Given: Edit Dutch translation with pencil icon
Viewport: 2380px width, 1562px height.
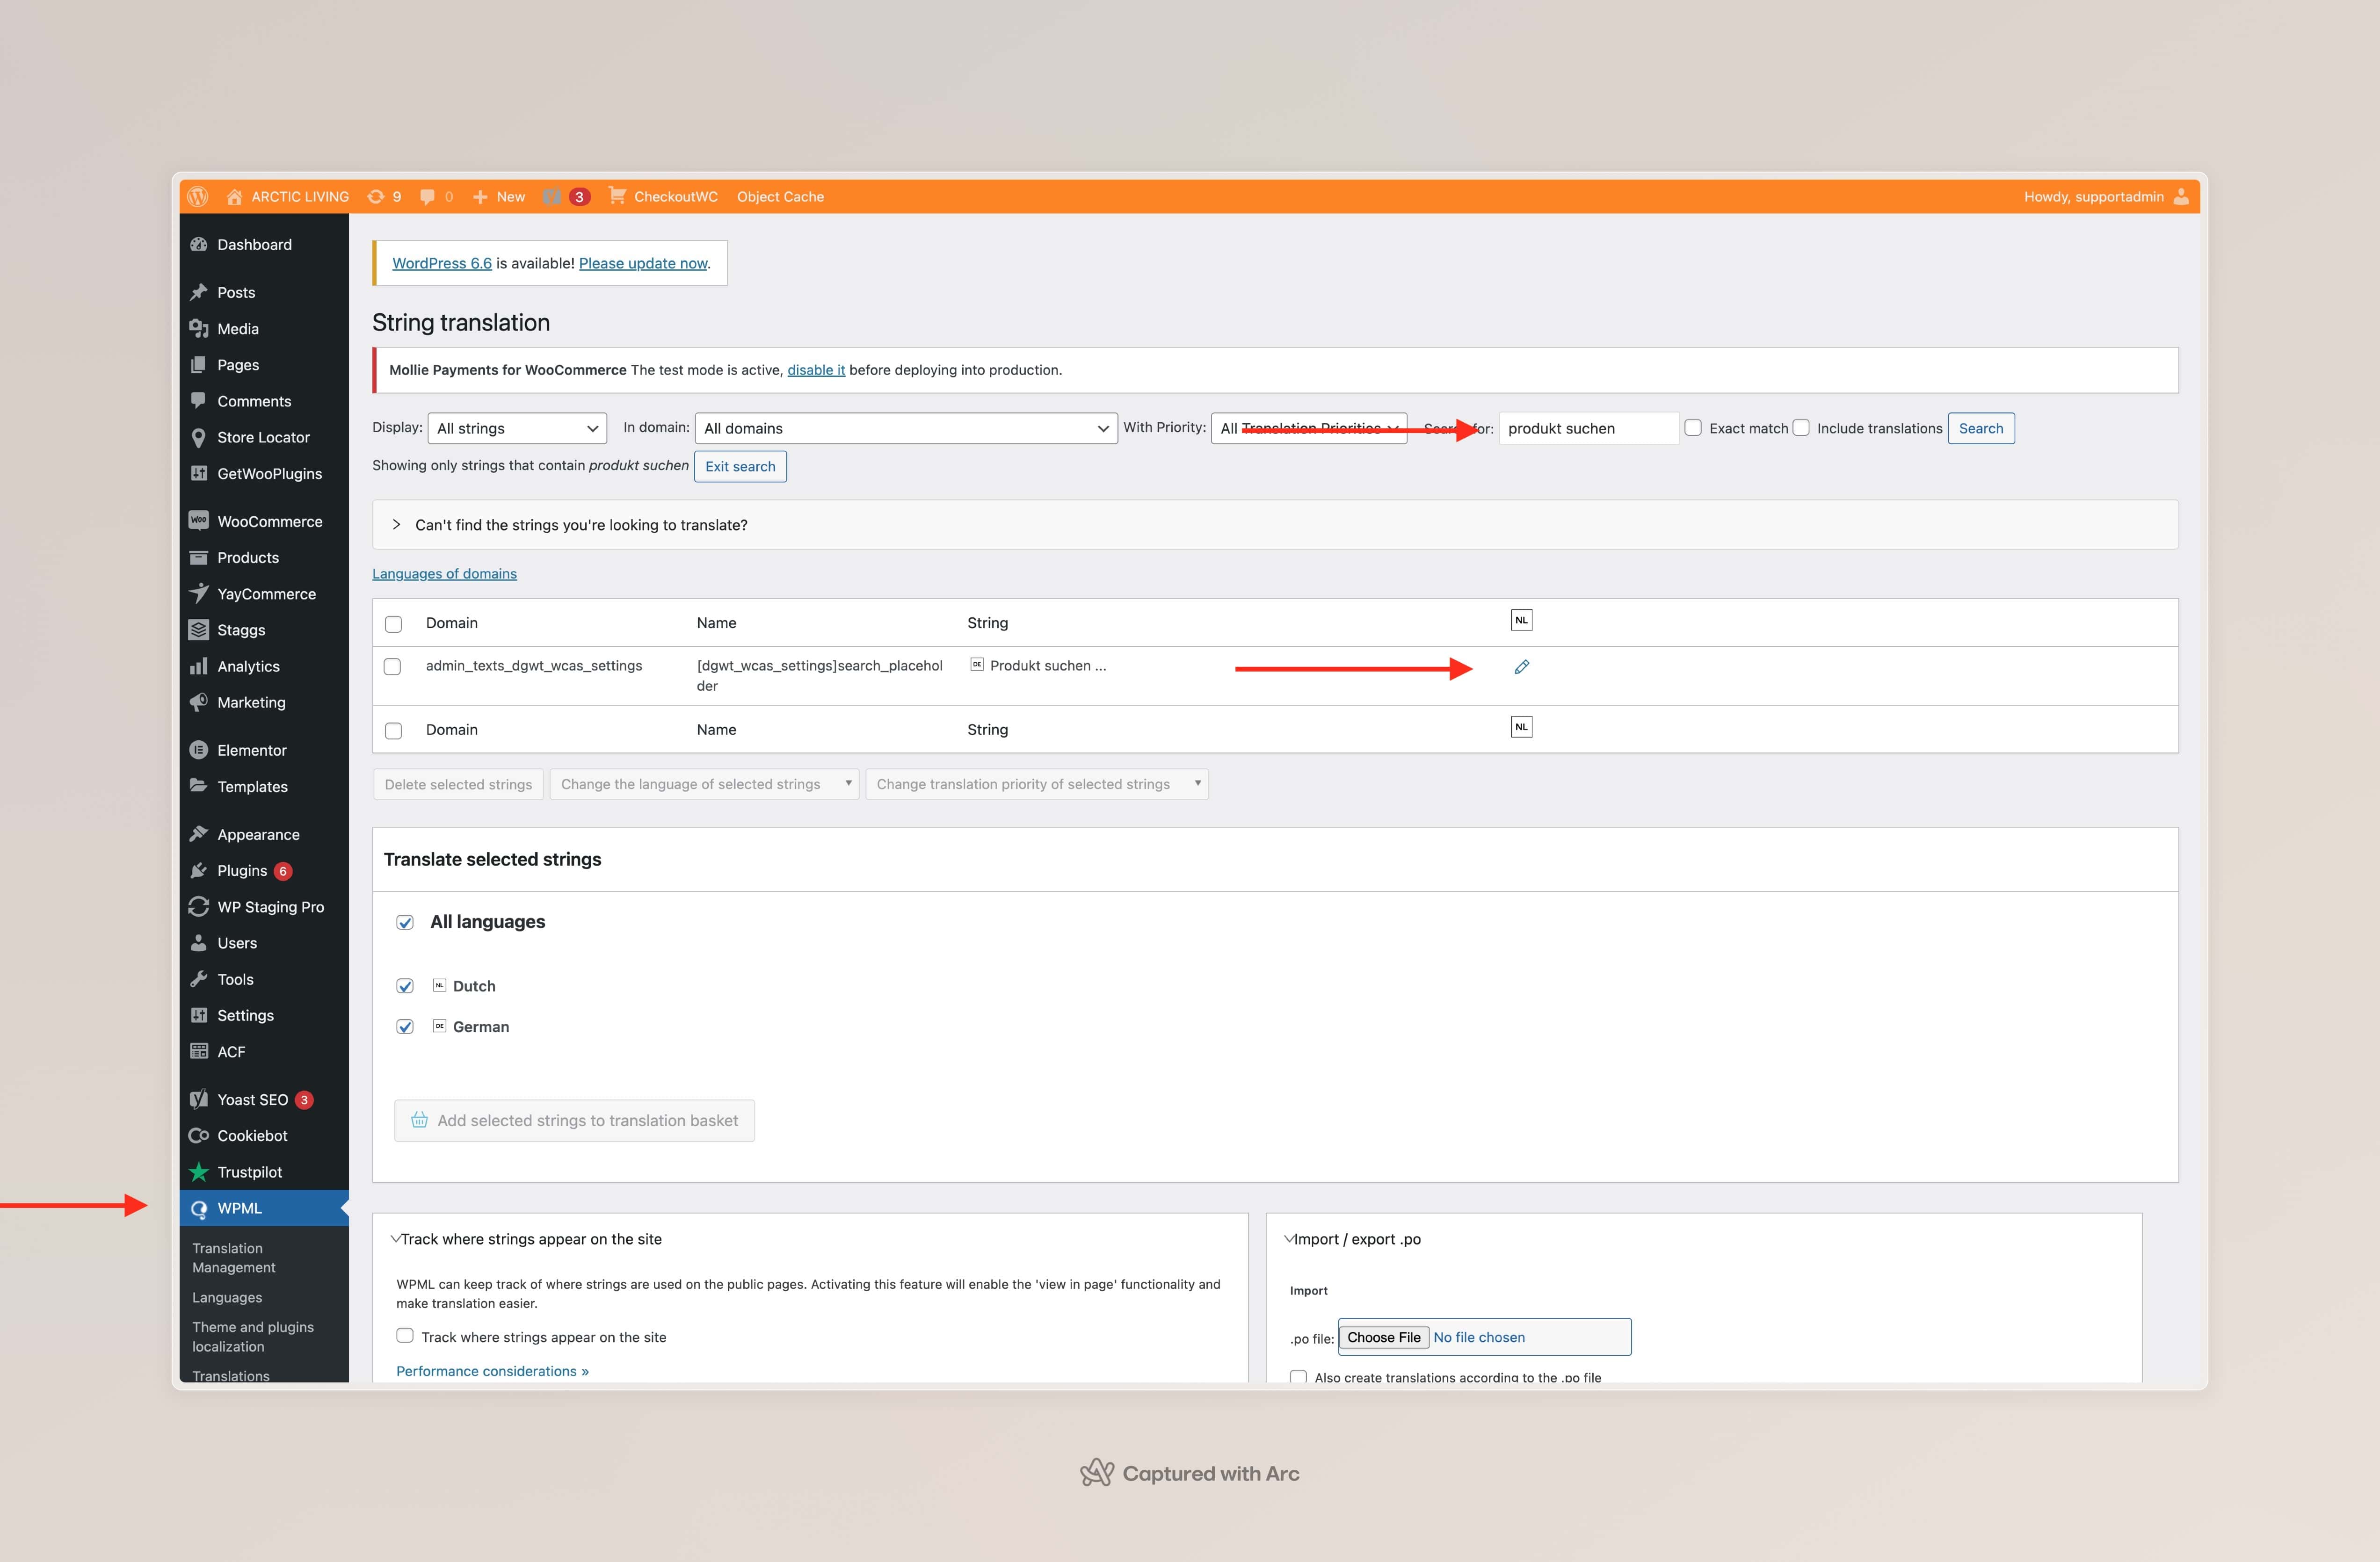Looking at the screenshot, I should (1521, 667).
